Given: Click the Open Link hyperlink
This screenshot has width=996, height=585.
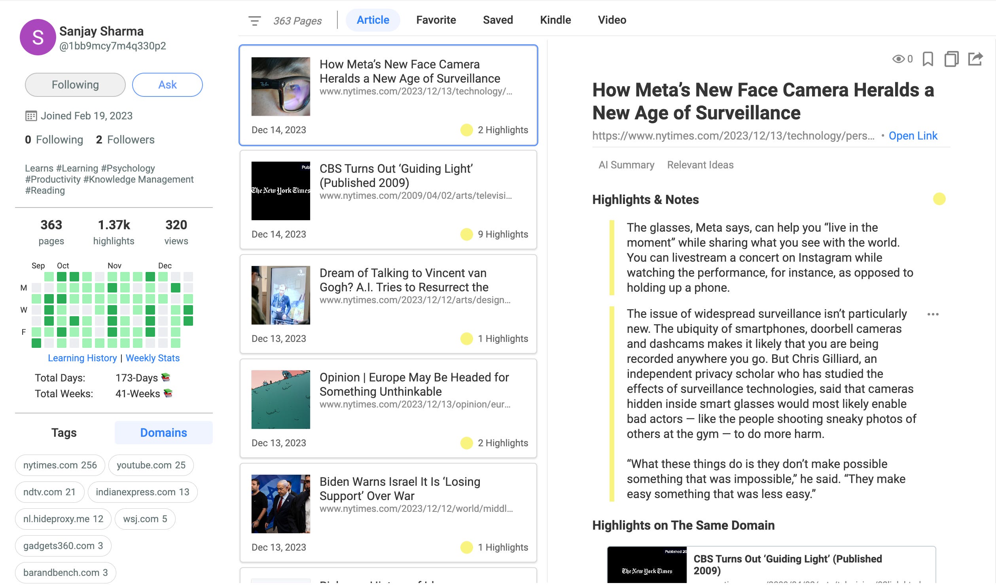Looking at the screenshot, I should tap(913, 136).
